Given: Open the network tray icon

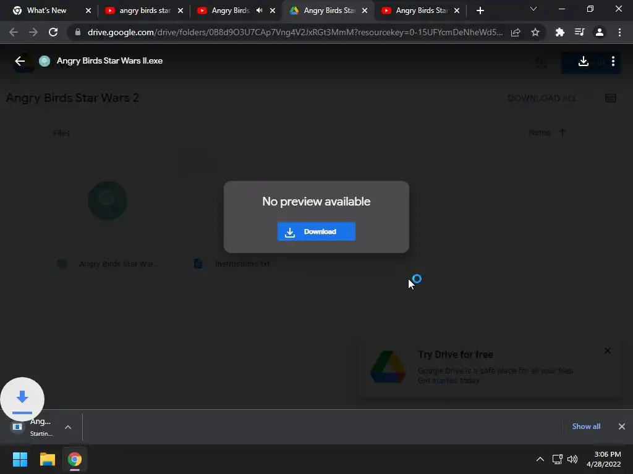Looking at the screenshot, I should pos(558,459).
